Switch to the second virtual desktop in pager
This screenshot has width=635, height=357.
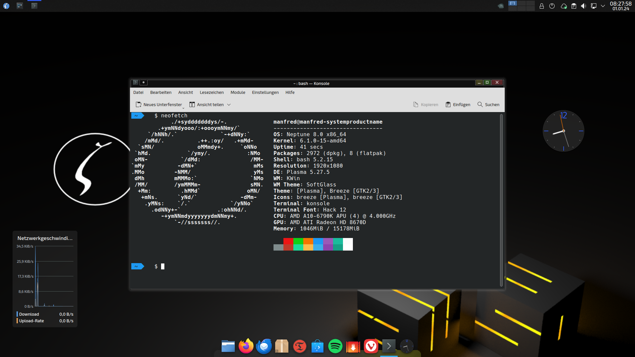point(522,3)
